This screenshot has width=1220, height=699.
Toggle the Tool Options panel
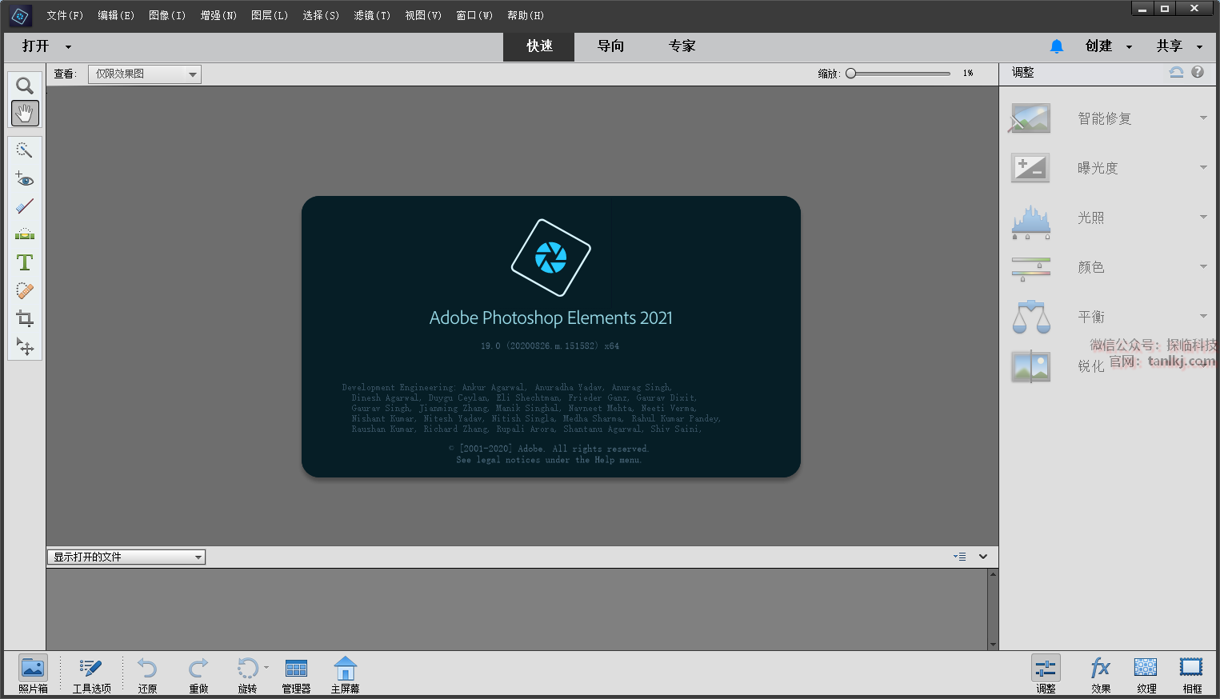[91, 673]
